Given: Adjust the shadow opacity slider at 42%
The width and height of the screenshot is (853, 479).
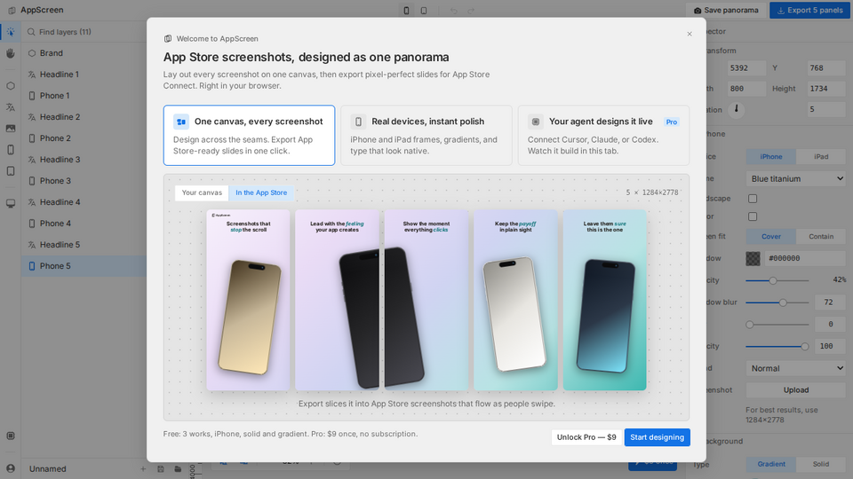Looking at the screenshot, I should point(777,281).
